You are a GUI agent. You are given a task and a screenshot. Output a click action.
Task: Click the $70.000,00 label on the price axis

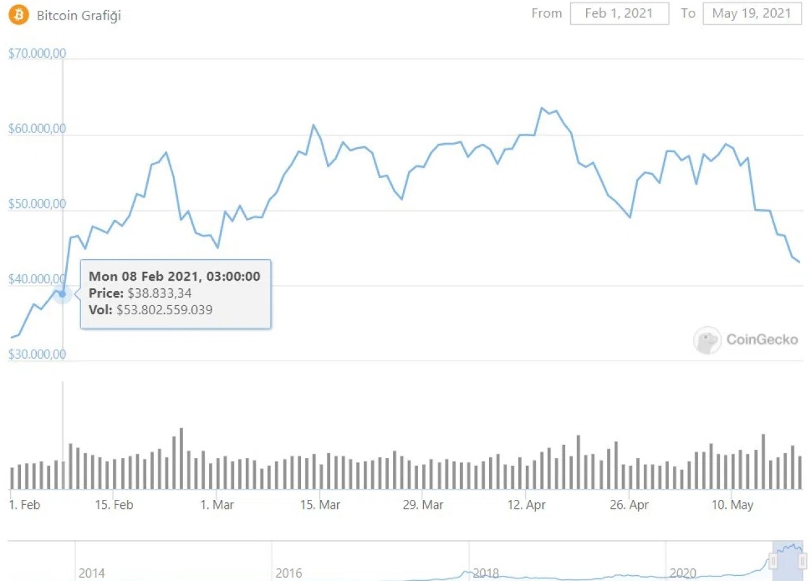37,53
